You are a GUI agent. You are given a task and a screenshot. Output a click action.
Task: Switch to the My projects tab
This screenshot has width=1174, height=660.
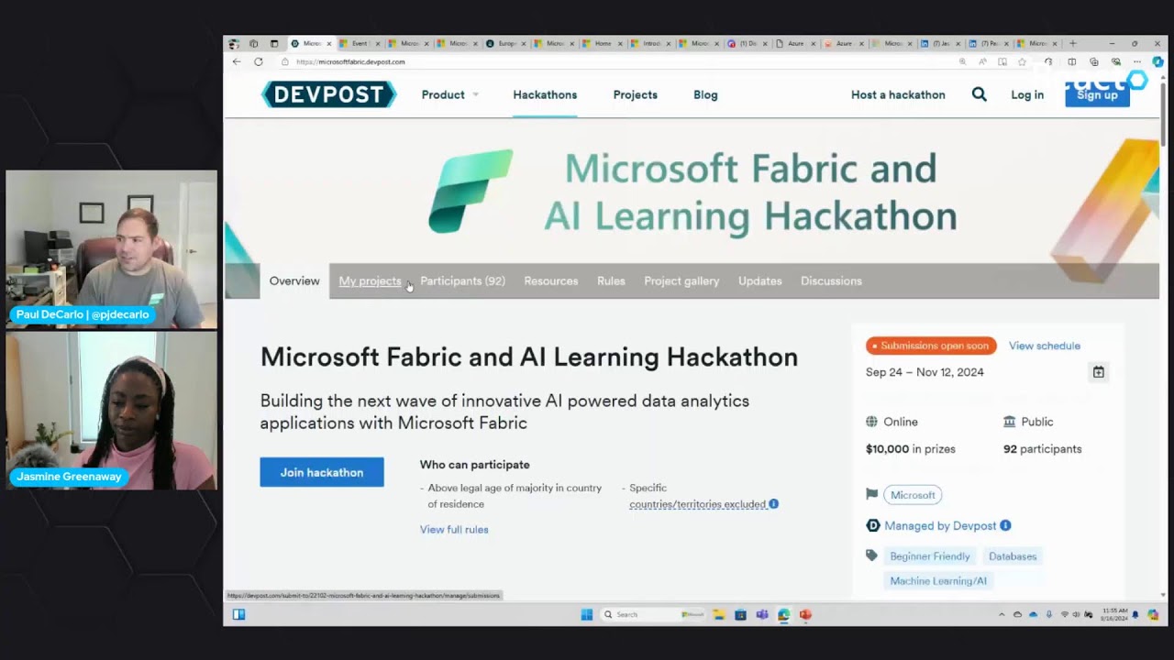[x=370, y=280]
